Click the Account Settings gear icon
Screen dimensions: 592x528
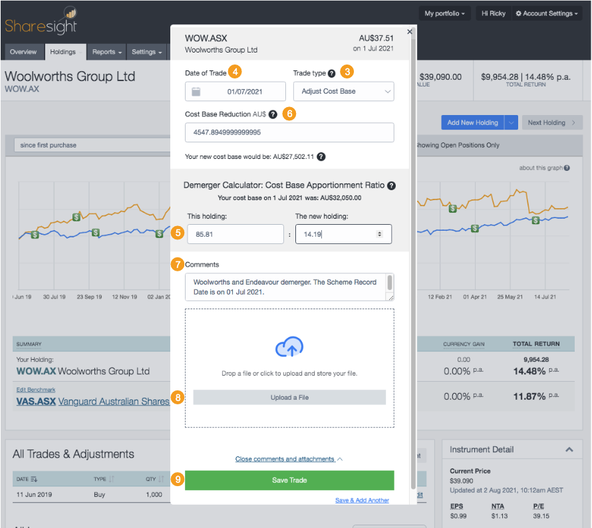(518, 13)
